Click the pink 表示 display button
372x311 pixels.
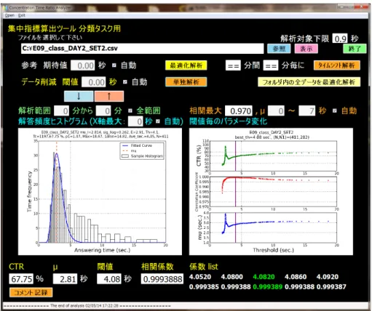click(x=306, y=49)
